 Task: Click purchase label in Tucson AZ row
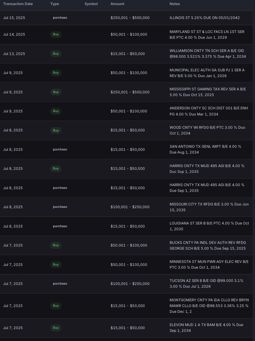point(60,284)
